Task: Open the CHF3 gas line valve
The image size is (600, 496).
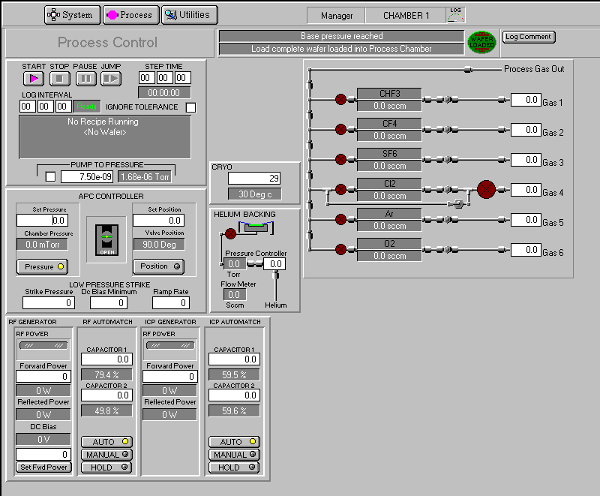Action: click(340, 99)
